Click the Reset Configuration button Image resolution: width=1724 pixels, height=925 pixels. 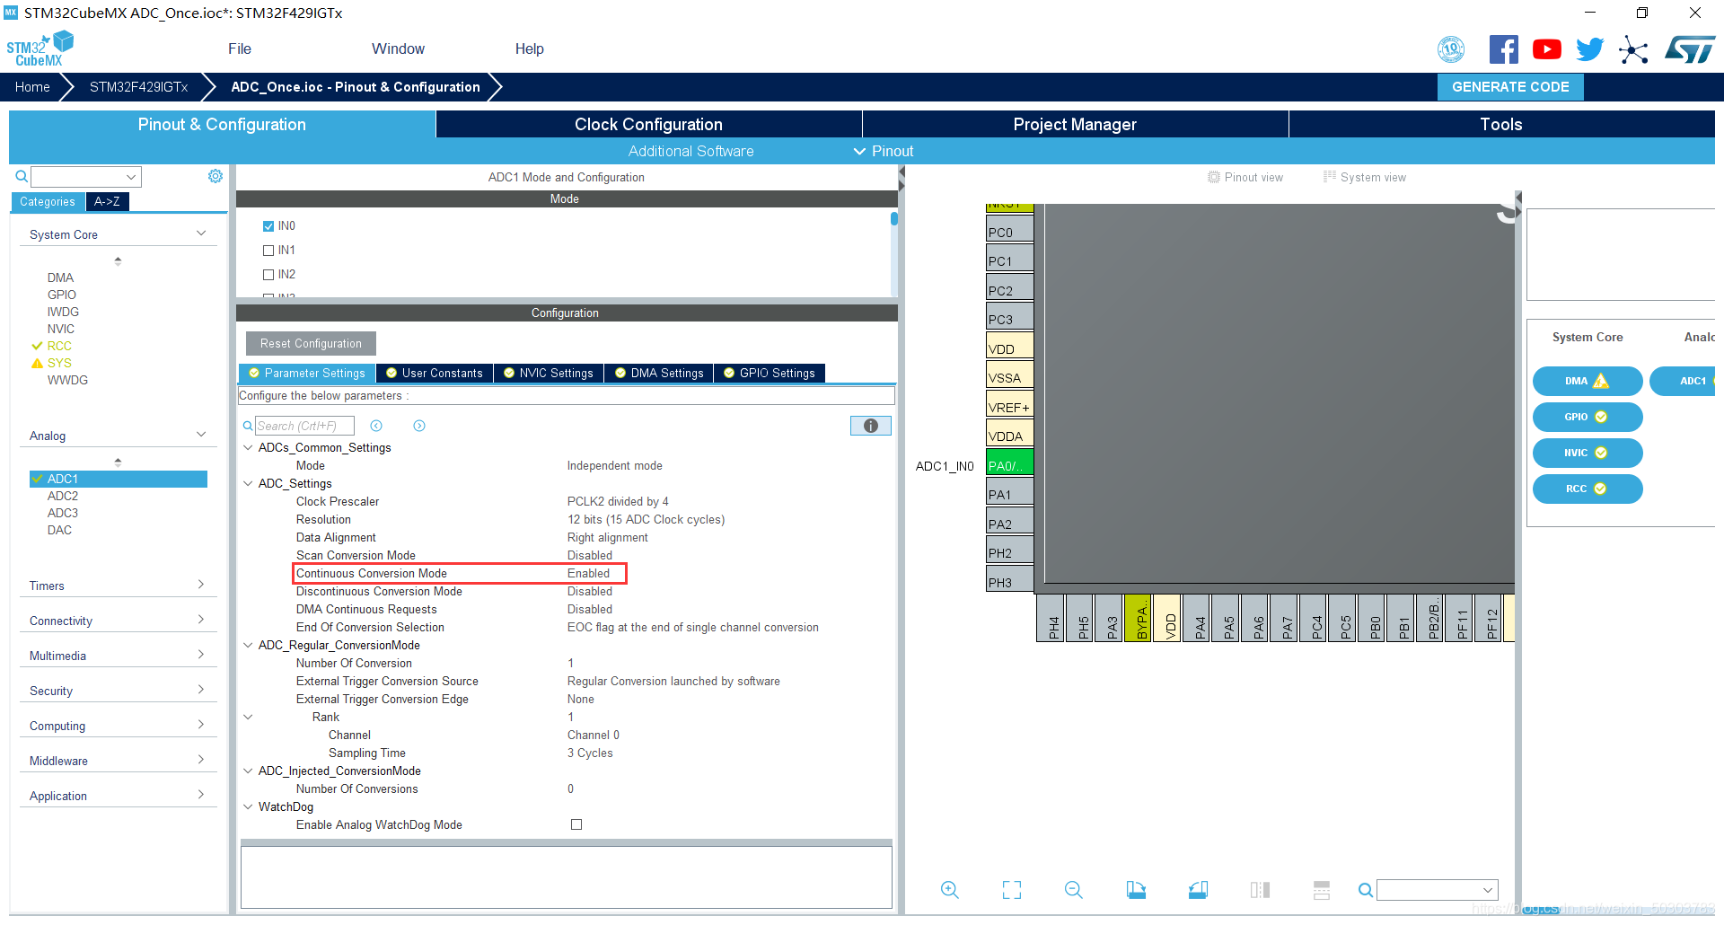pos(311,343)
